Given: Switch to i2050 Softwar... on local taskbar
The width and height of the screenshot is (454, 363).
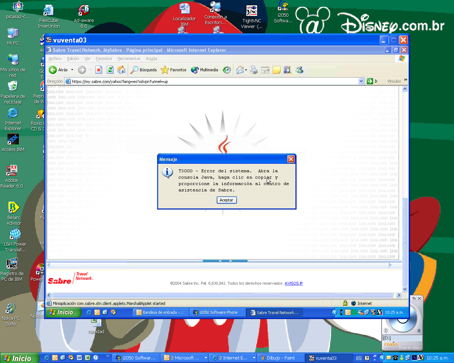Looking at the screenshot, I should point(136,358).
